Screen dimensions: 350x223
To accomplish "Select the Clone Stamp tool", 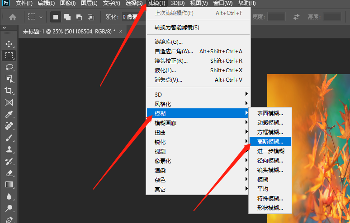I will [9, 149].
